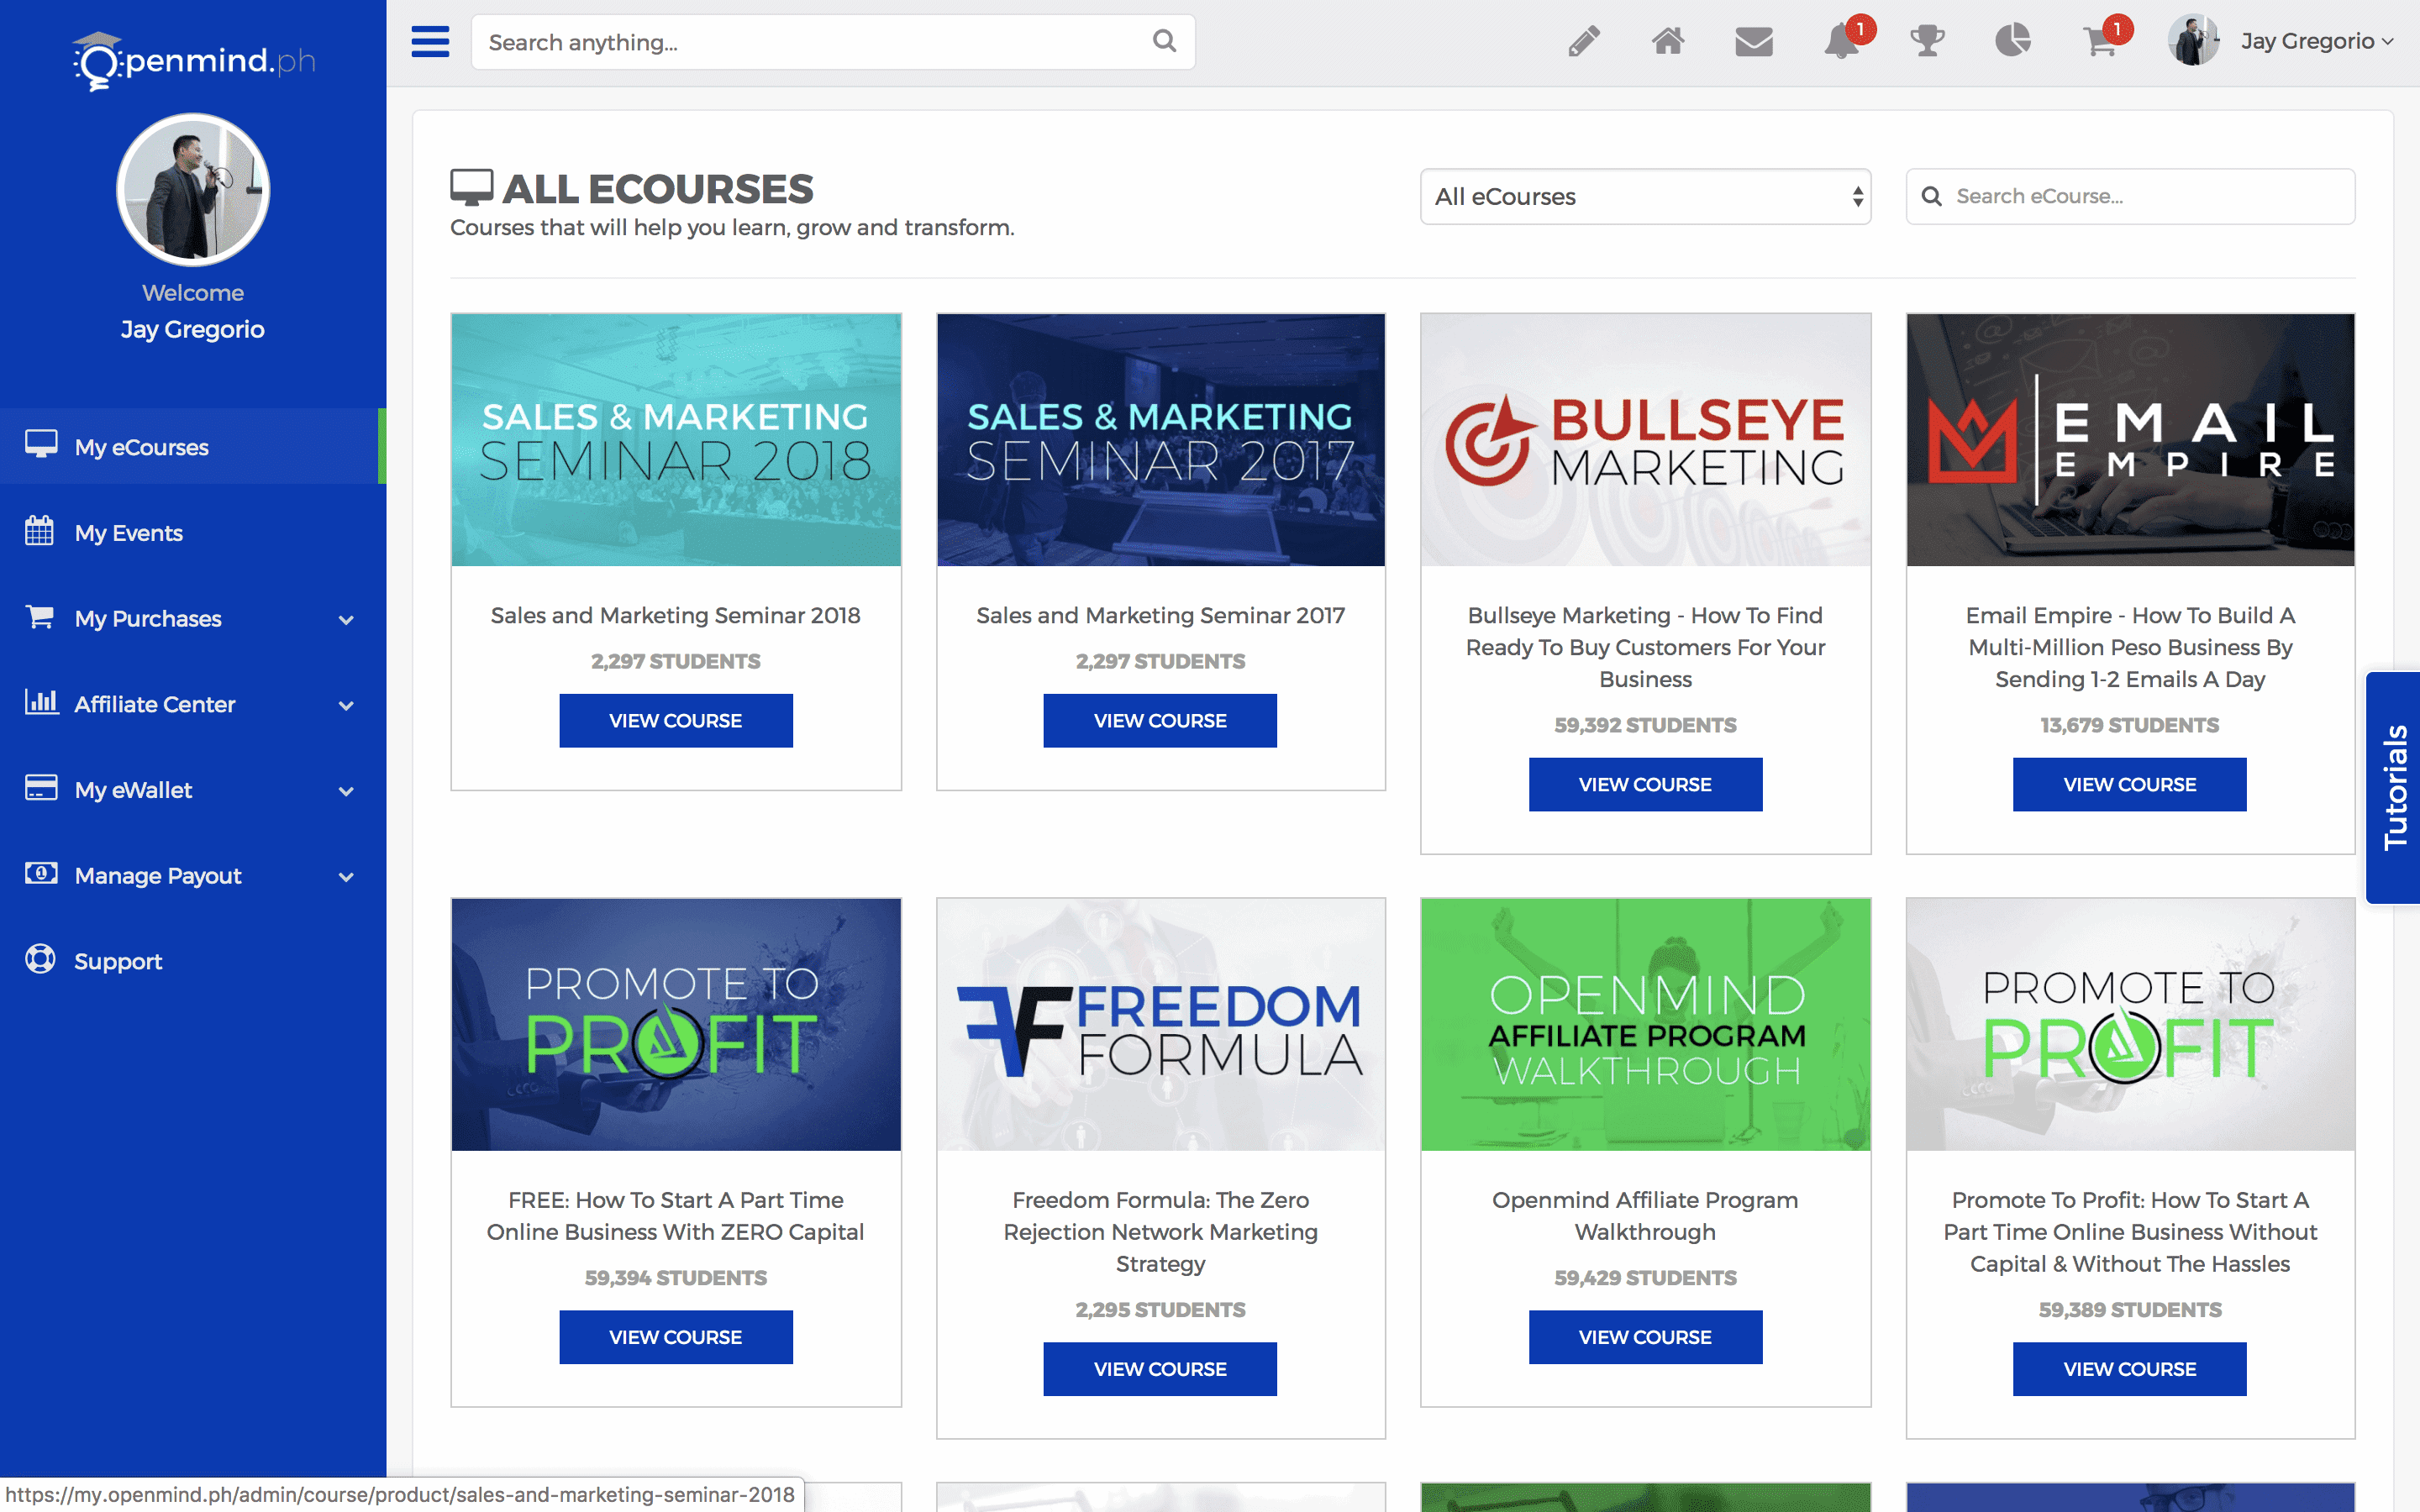The width and height of the screenshot is (2420, 1512).
Task: Select My Events in sidebar
Action: point(193,532)
